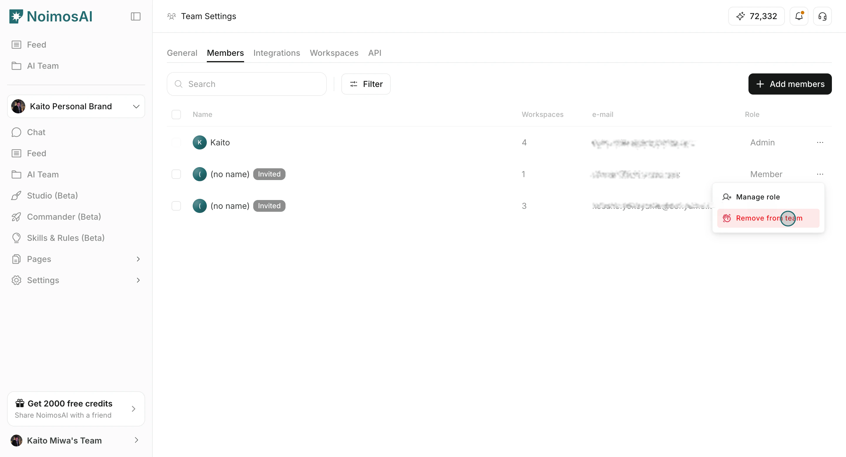
Task: Open Kaito Personal Brand workspace dropdown
Action: [x=76, y=106]
